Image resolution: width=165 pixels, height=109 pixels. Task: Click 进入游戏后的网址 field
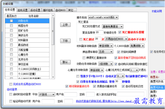(131, 94)
